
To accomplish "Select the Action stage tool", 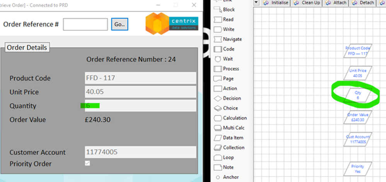I will pos(225,89).
